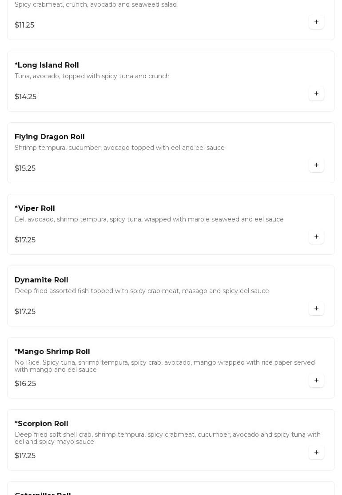Click plus icon for Viper Roll
The height and width of the screenshot is (495, 342).
(316, 237)
